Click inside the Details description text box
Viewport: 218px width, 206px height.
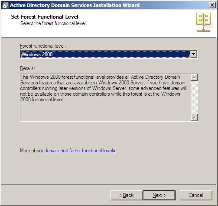(105, 97)
